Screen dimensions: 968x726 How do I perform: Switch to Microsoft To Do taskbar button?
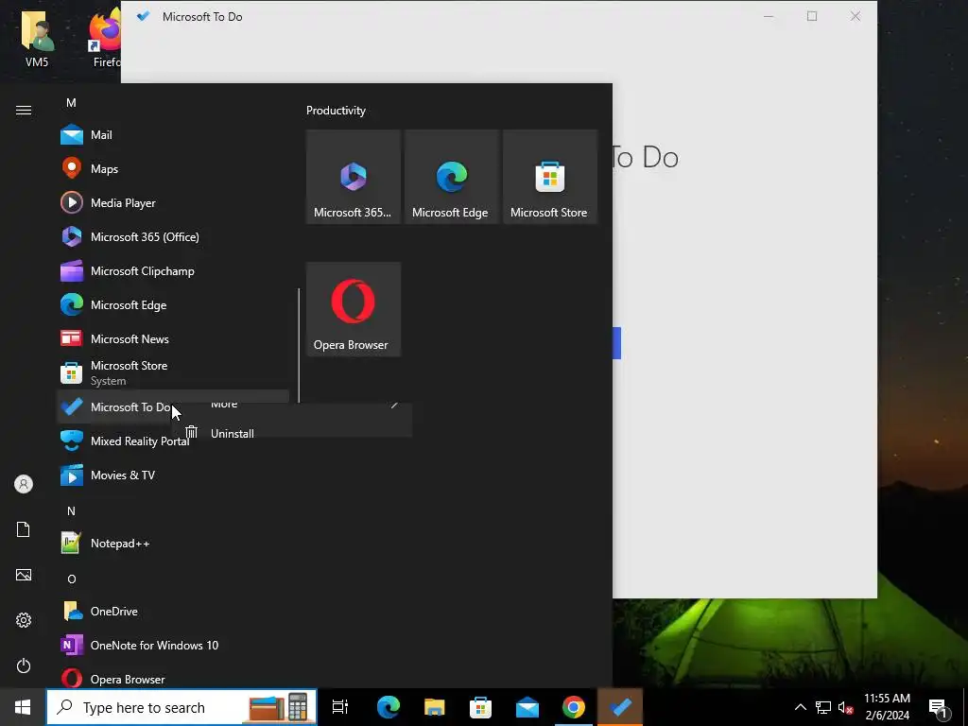tap(620, 707)
